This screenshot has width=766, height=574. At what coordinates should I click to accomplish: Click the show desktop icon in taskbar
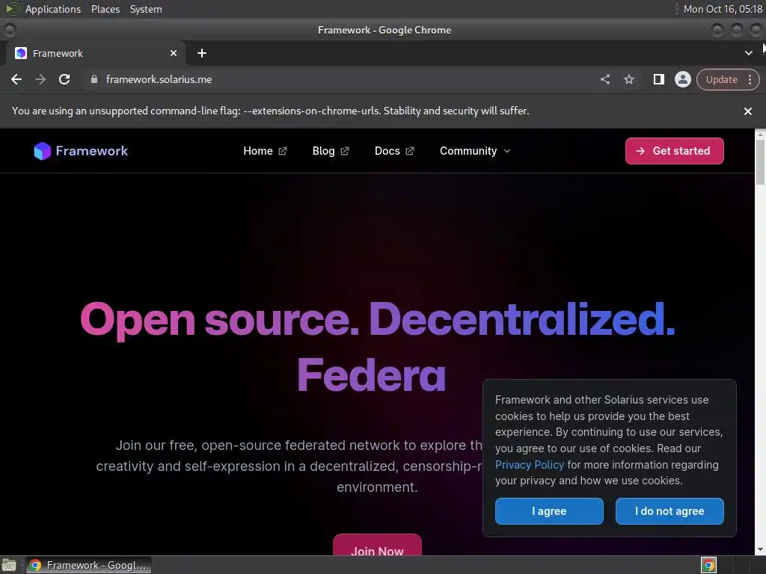pyautogui.click(x=9, y=565)
